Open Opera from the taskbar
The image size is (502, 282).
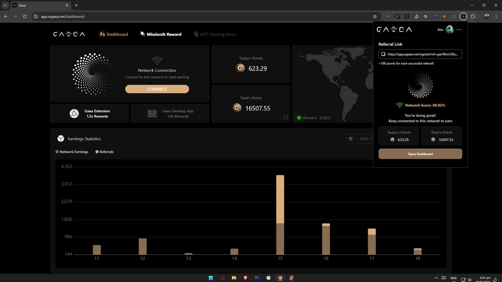223,278
